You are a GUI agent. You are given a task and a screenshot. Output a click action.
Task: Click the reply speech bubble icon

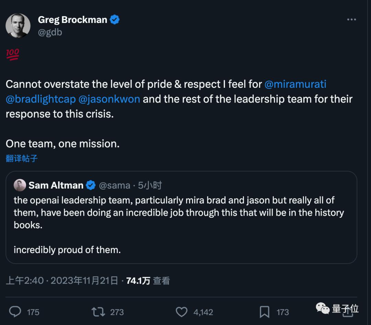coord(15,312)
